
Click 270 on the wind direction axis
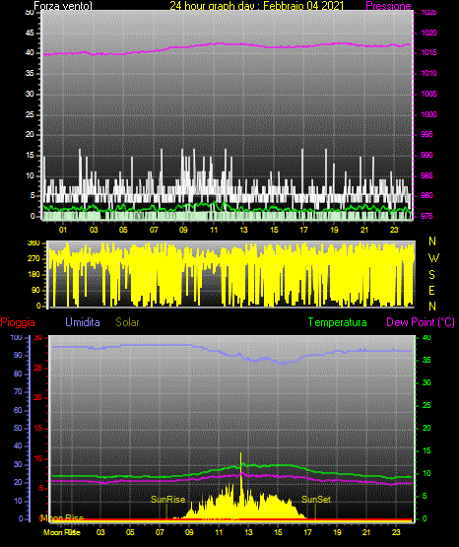coord(33,259)
